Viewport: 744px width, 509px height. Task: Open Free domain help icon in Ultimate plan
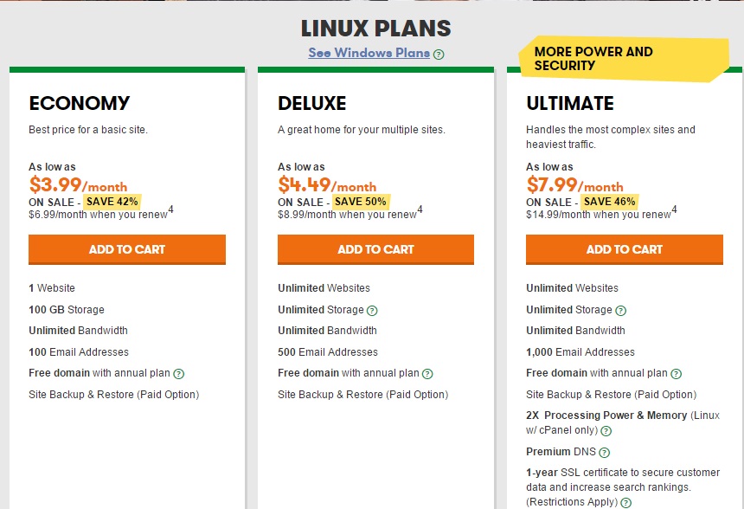pos(676,374)
